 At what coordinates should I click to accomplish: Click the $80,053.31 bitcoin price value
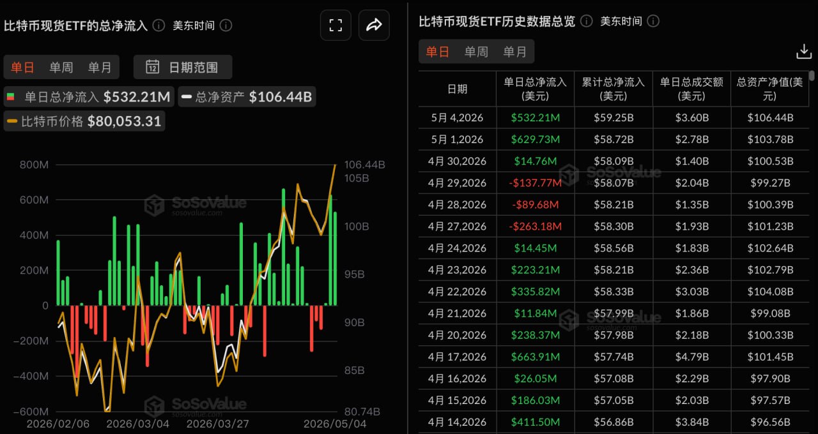(124, 121)
